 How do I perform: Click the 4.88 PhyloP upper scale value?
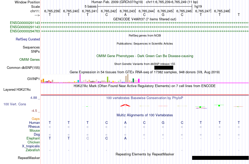coord(34,98)
